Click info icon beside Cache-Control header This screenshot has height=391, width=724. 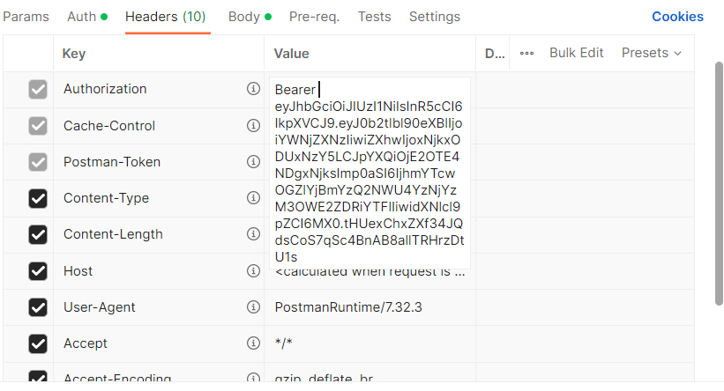tap(253, 126)
